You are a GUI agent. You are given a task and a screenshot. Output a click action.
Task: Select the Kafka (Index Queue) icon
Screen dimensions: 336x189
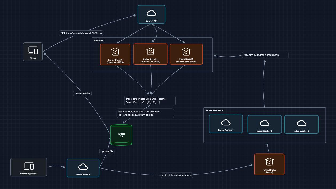click(269, 162)
